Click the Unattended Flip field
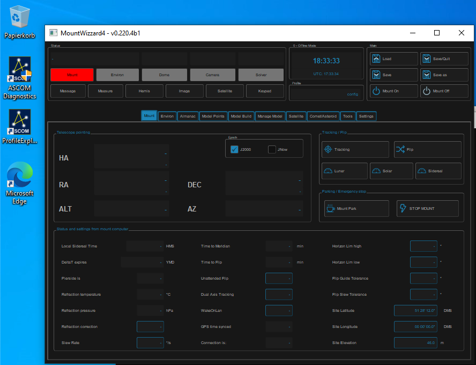 [x=279, y=279]
